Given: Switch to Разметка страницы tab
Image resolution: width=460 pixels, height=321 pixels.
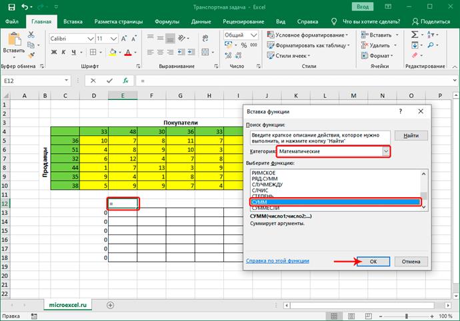Looking at the screenshot, I should pyautogui.click(x=119, y=21).
